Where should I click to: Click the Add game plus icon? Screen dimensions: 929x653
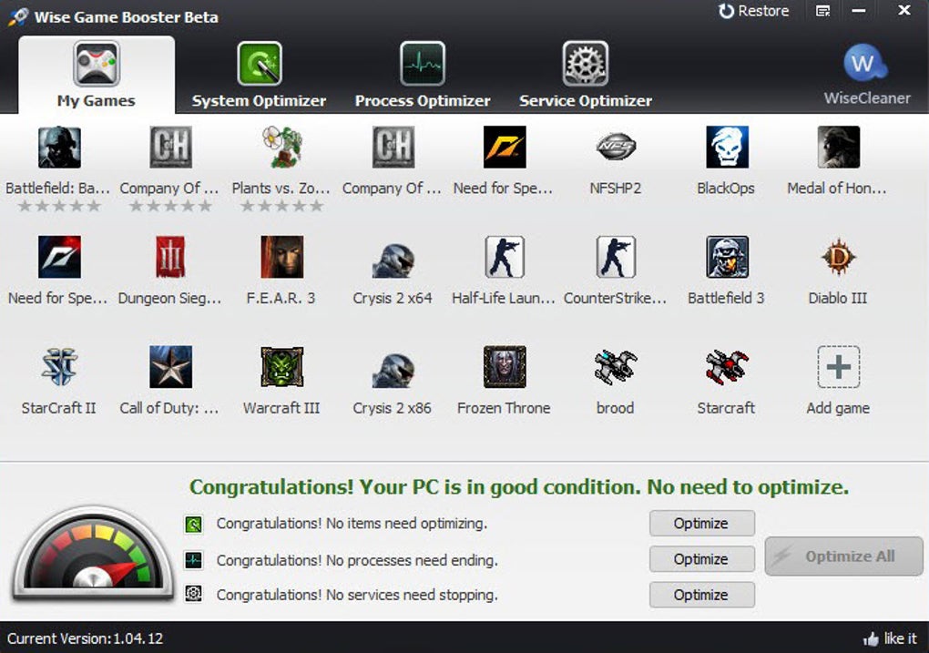click(838, 367)
